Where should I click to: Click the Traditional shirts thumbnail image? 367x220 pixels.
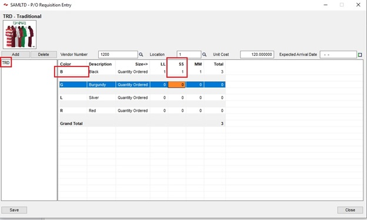(19, 34)
